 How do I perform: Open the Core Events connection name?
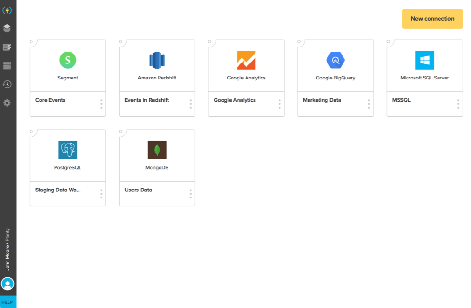click(x=50, y=100)
